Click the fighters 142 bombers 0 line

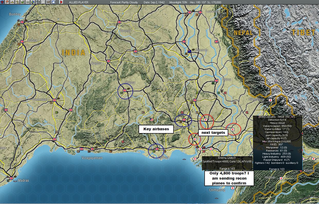coord(277,163)
